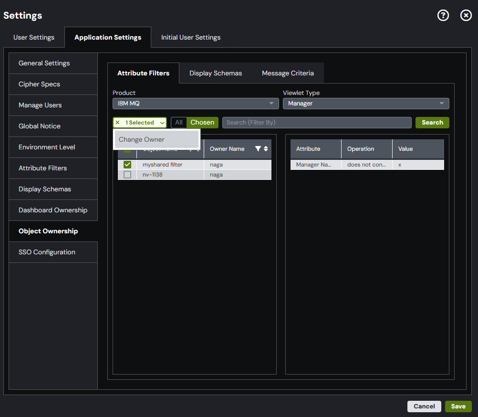Click the Operation column header
The width and height of the screenshot is (478, 417).
367,149
